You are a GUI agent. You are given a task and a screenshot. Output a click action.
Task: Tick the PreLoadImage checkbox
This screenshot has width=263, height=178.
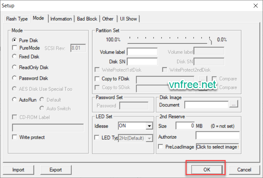click(x=161, y=147)
